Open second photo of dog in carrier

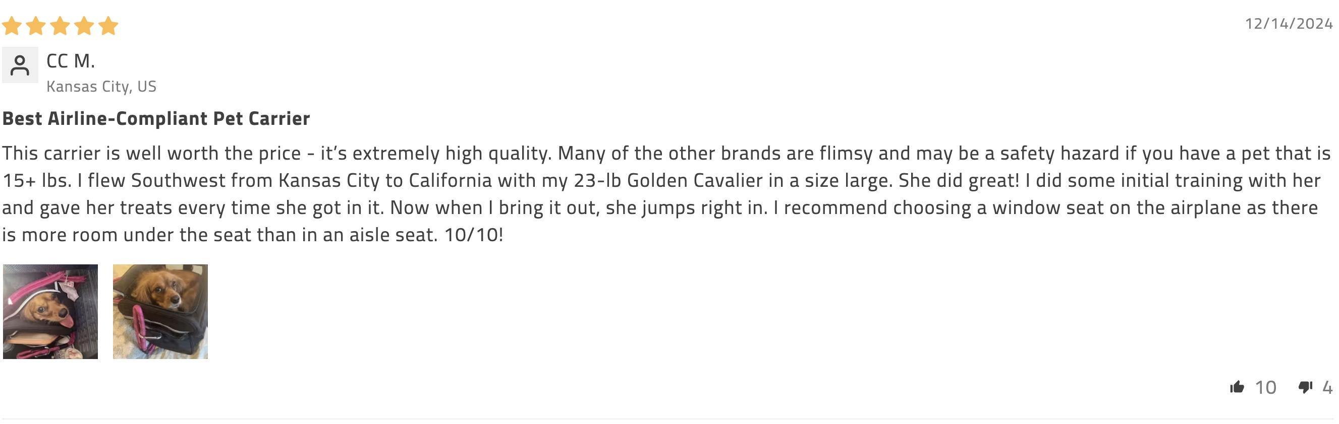[160, 311]
